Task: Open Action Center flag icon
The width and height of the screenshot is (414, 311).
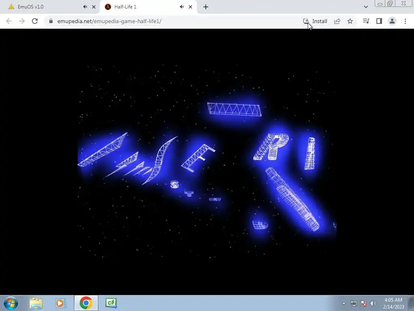Action: point(363,303)
